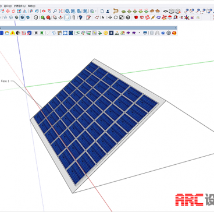Click the Face 1 label in viewport
The height and width of the screenshot is (212, 214).
coord(5,81)
